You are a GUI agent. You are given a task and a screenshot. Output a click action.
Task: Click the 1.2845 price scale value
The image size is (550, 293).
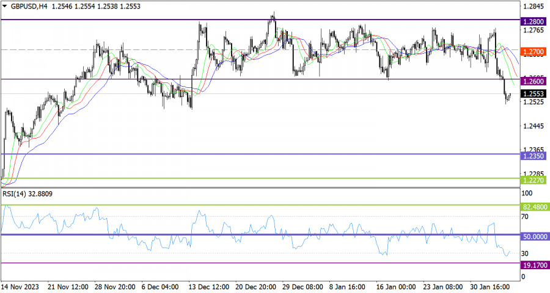[533, 6]
